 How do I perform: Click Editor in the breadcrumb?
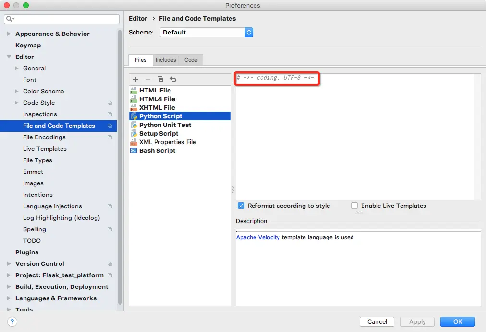(x=138, y=19)
